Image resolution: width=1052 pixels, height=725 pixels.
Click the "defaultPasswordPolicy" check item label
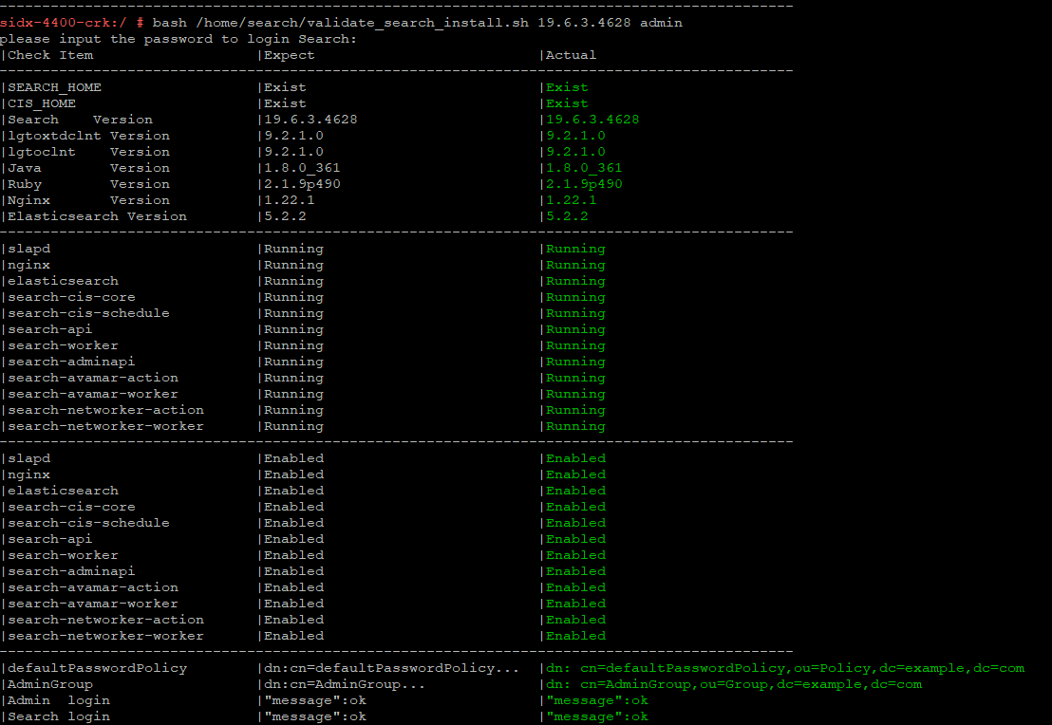point(97,668)
